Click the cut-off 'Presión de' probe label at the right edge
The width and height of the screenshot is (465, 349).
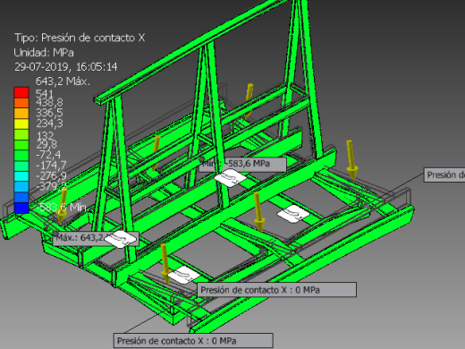coord(444,174)
